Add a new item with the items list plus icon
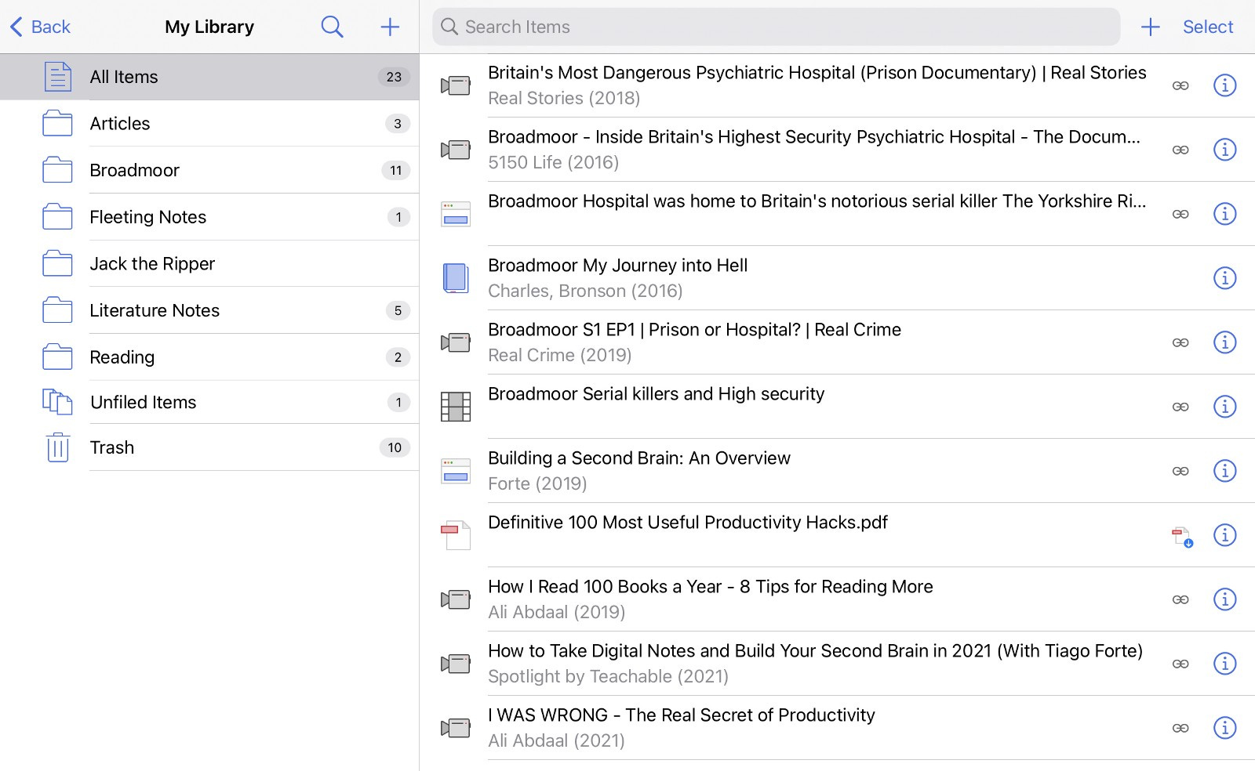 pyautogui.click(x=1150, y=27)
